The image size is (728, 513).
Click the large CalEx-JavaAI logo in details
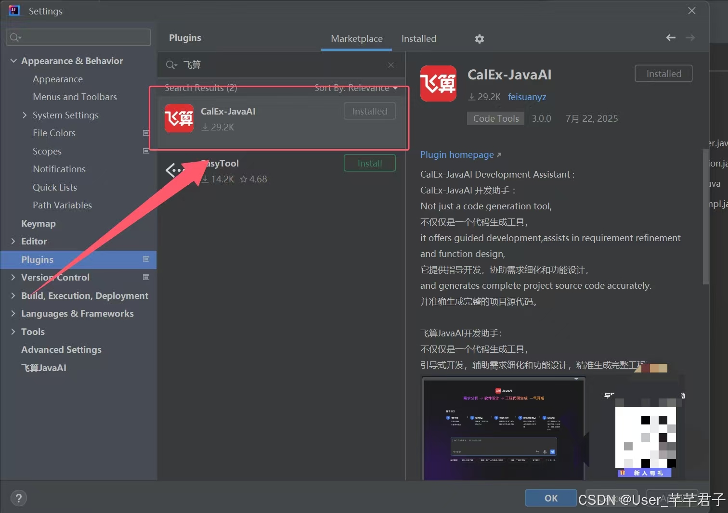(x=438, y=84)
